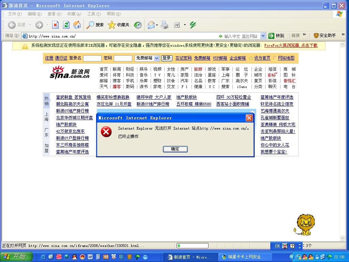349x262 pixels.
Task: Click green umbrella icon in quick launch
Action: pos(137,257)
